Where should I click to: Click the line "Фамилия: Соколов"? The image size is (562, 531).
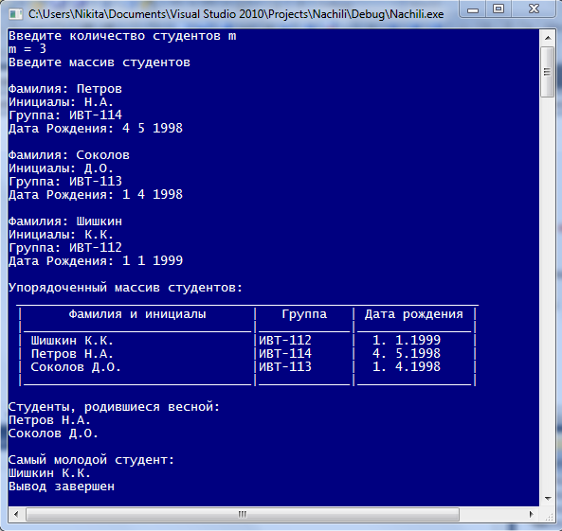(69, 155)
